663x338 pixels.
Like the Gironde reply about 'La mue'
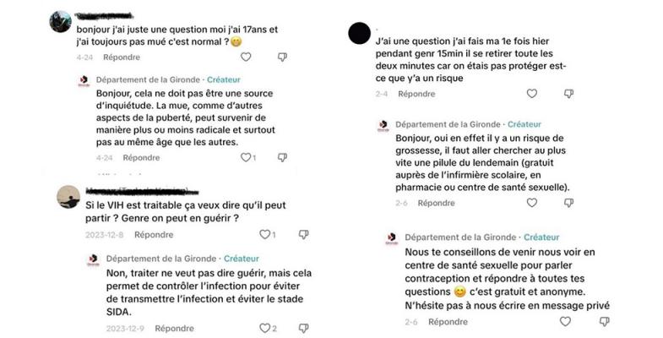pyautogui.click(x=247, y=158)
